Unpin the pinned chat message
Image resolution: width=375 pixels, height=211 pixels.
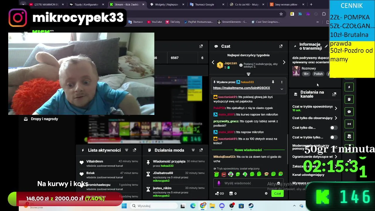273,82
